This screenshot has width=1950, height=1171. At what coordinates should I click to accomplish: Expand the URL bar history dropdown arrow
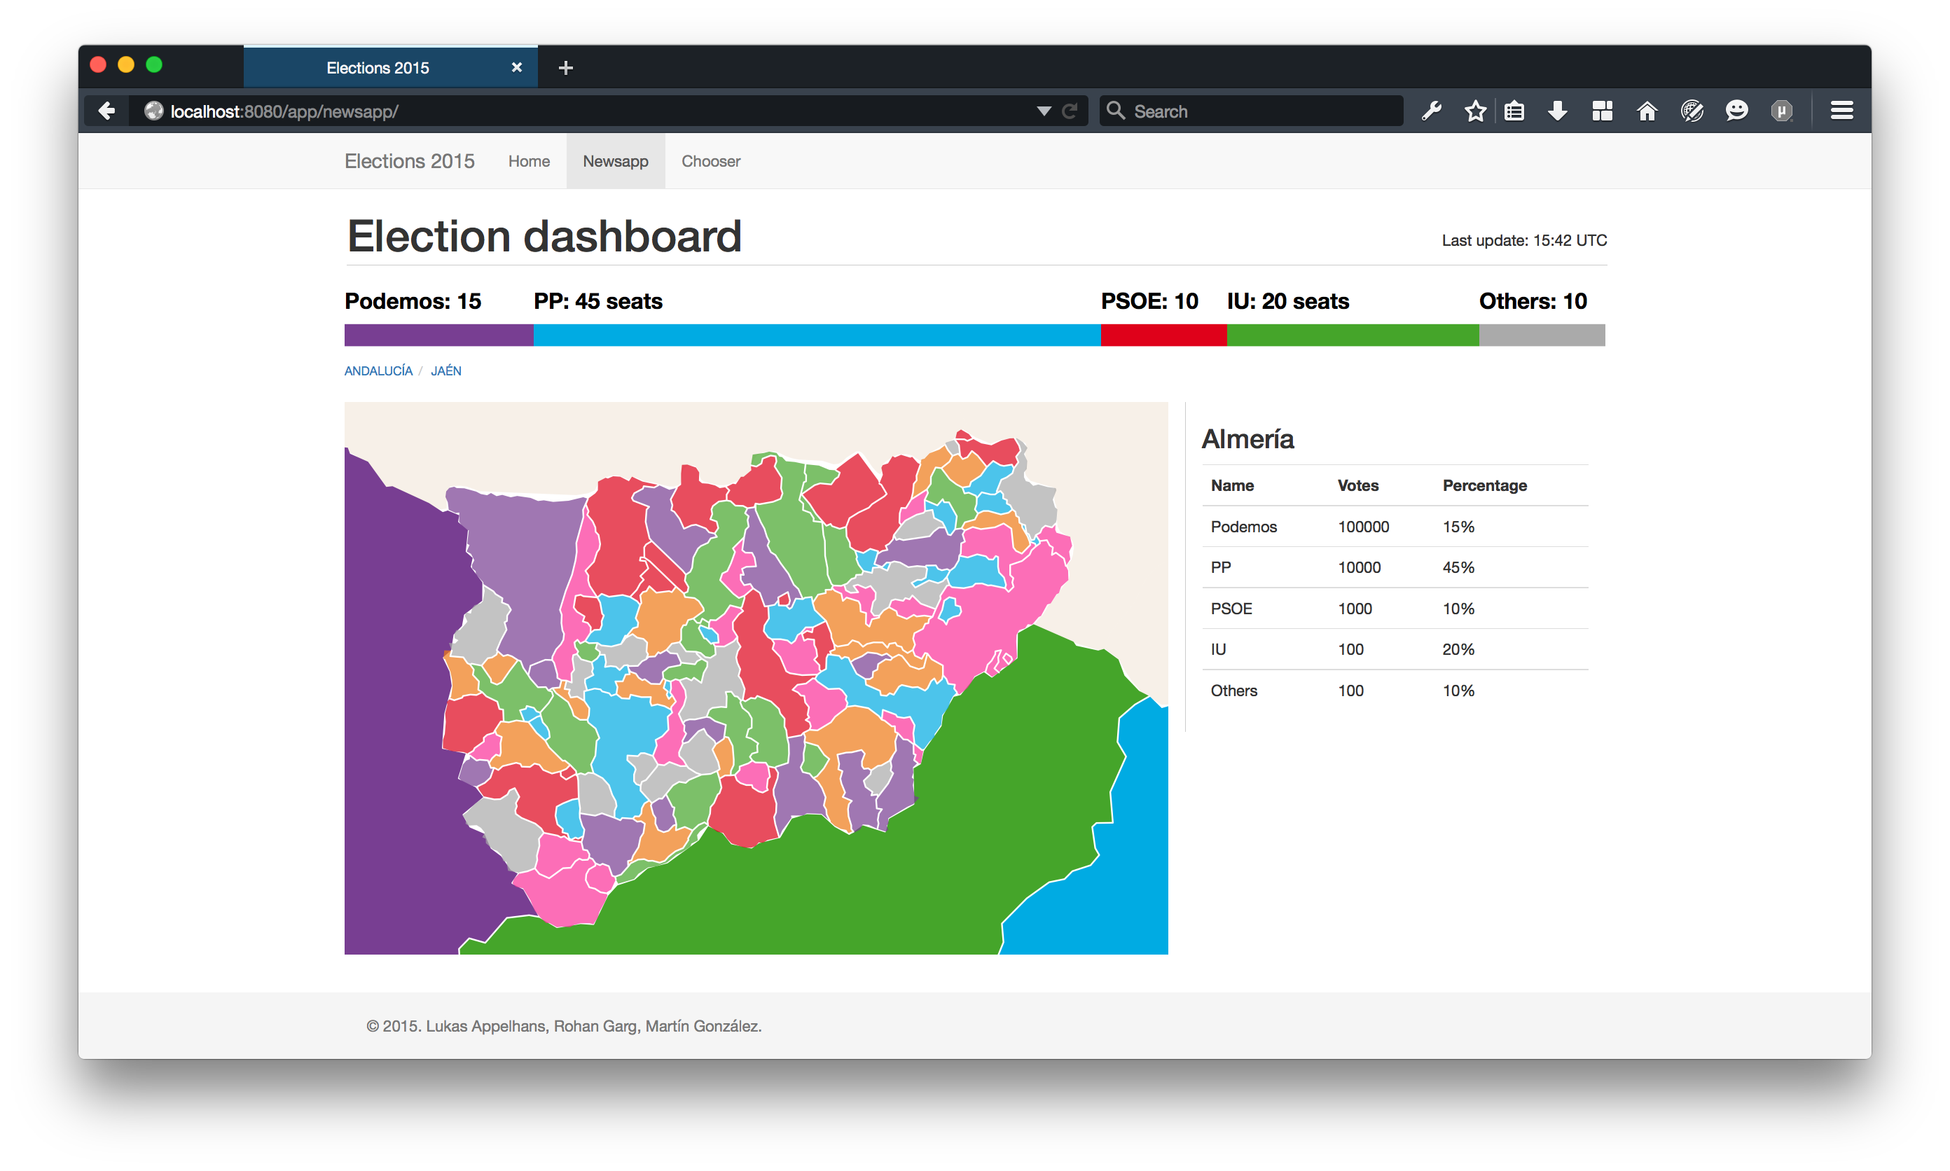[x=1043, y=111]
